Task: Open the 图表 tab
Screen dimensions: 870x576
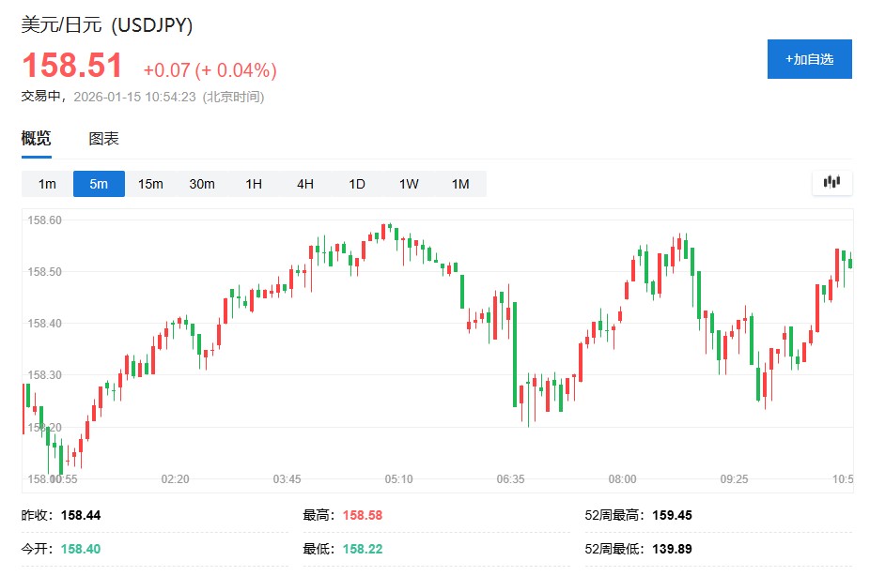Action: click(103, 139)
